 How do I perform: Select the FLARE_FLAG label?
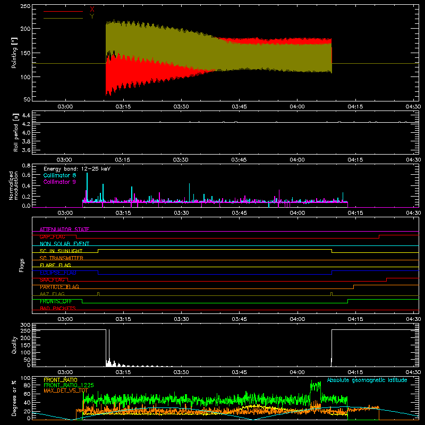click(55, 265)
